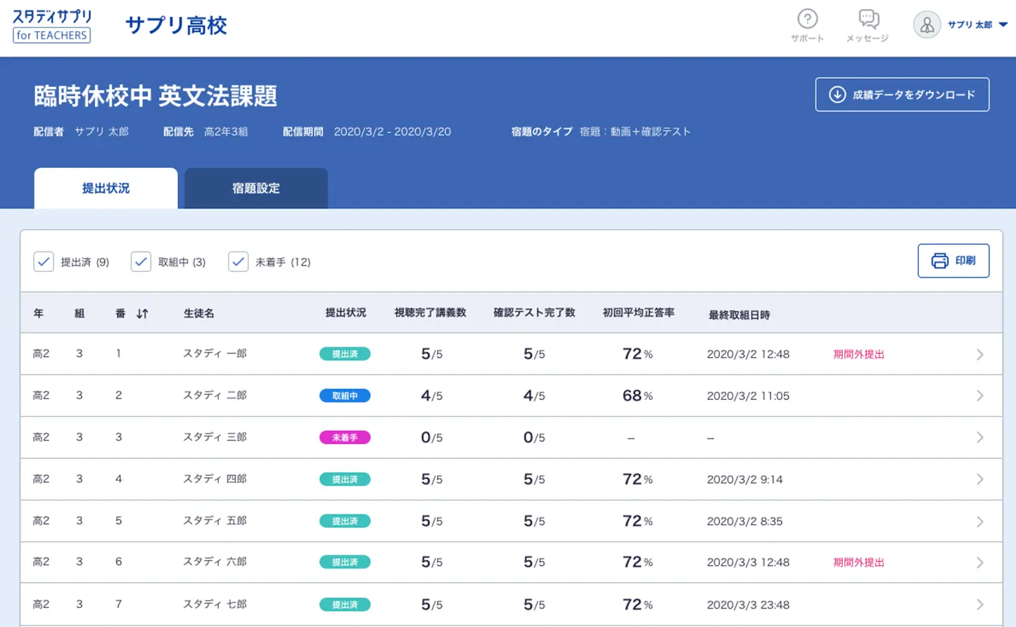Click 期間外提出 label on 2020/3/2 12:48 row
The height and width of the screenshot is (627, 1016).
pos(858,354)
